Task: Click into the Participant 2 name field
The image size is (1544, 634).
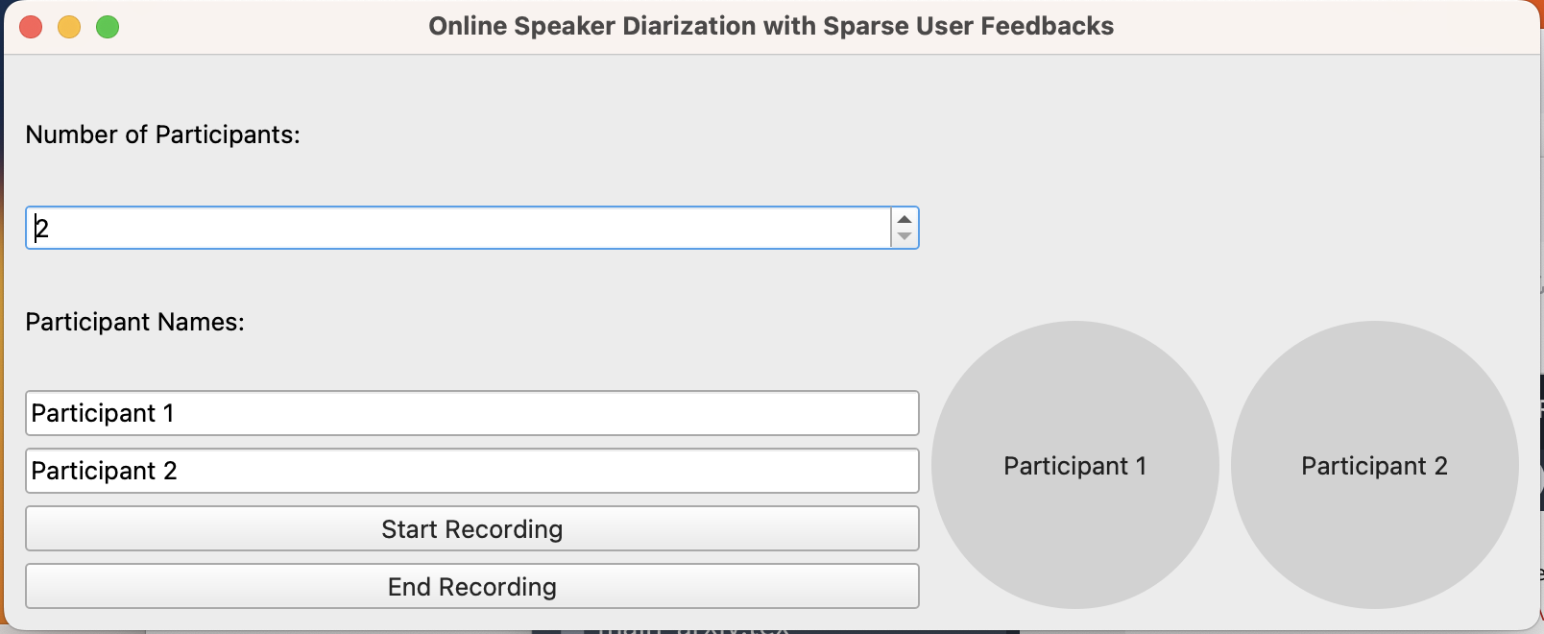Action: click(x=471, y=471)
